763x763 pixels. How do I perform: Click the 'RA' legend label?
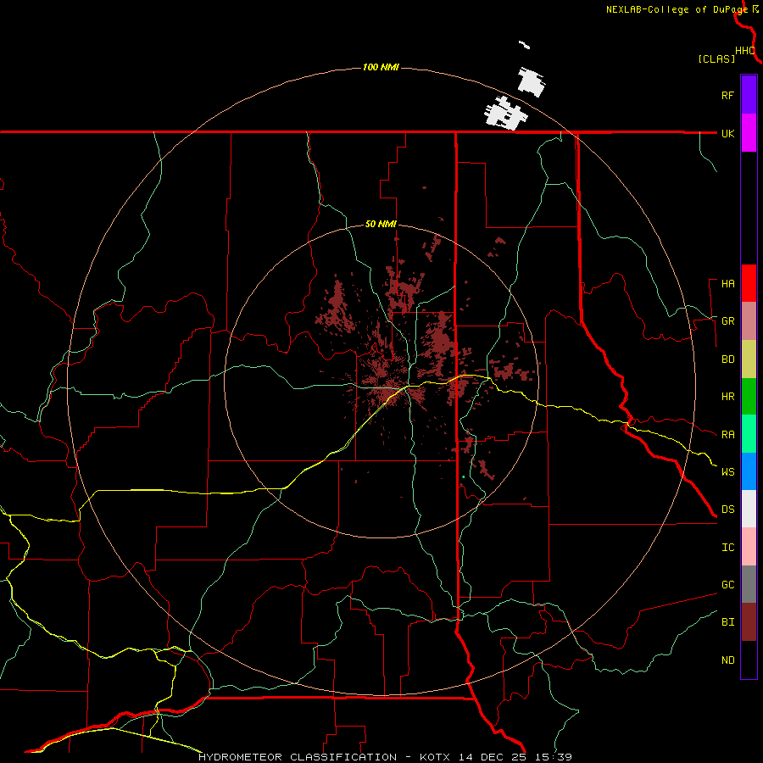727,435
